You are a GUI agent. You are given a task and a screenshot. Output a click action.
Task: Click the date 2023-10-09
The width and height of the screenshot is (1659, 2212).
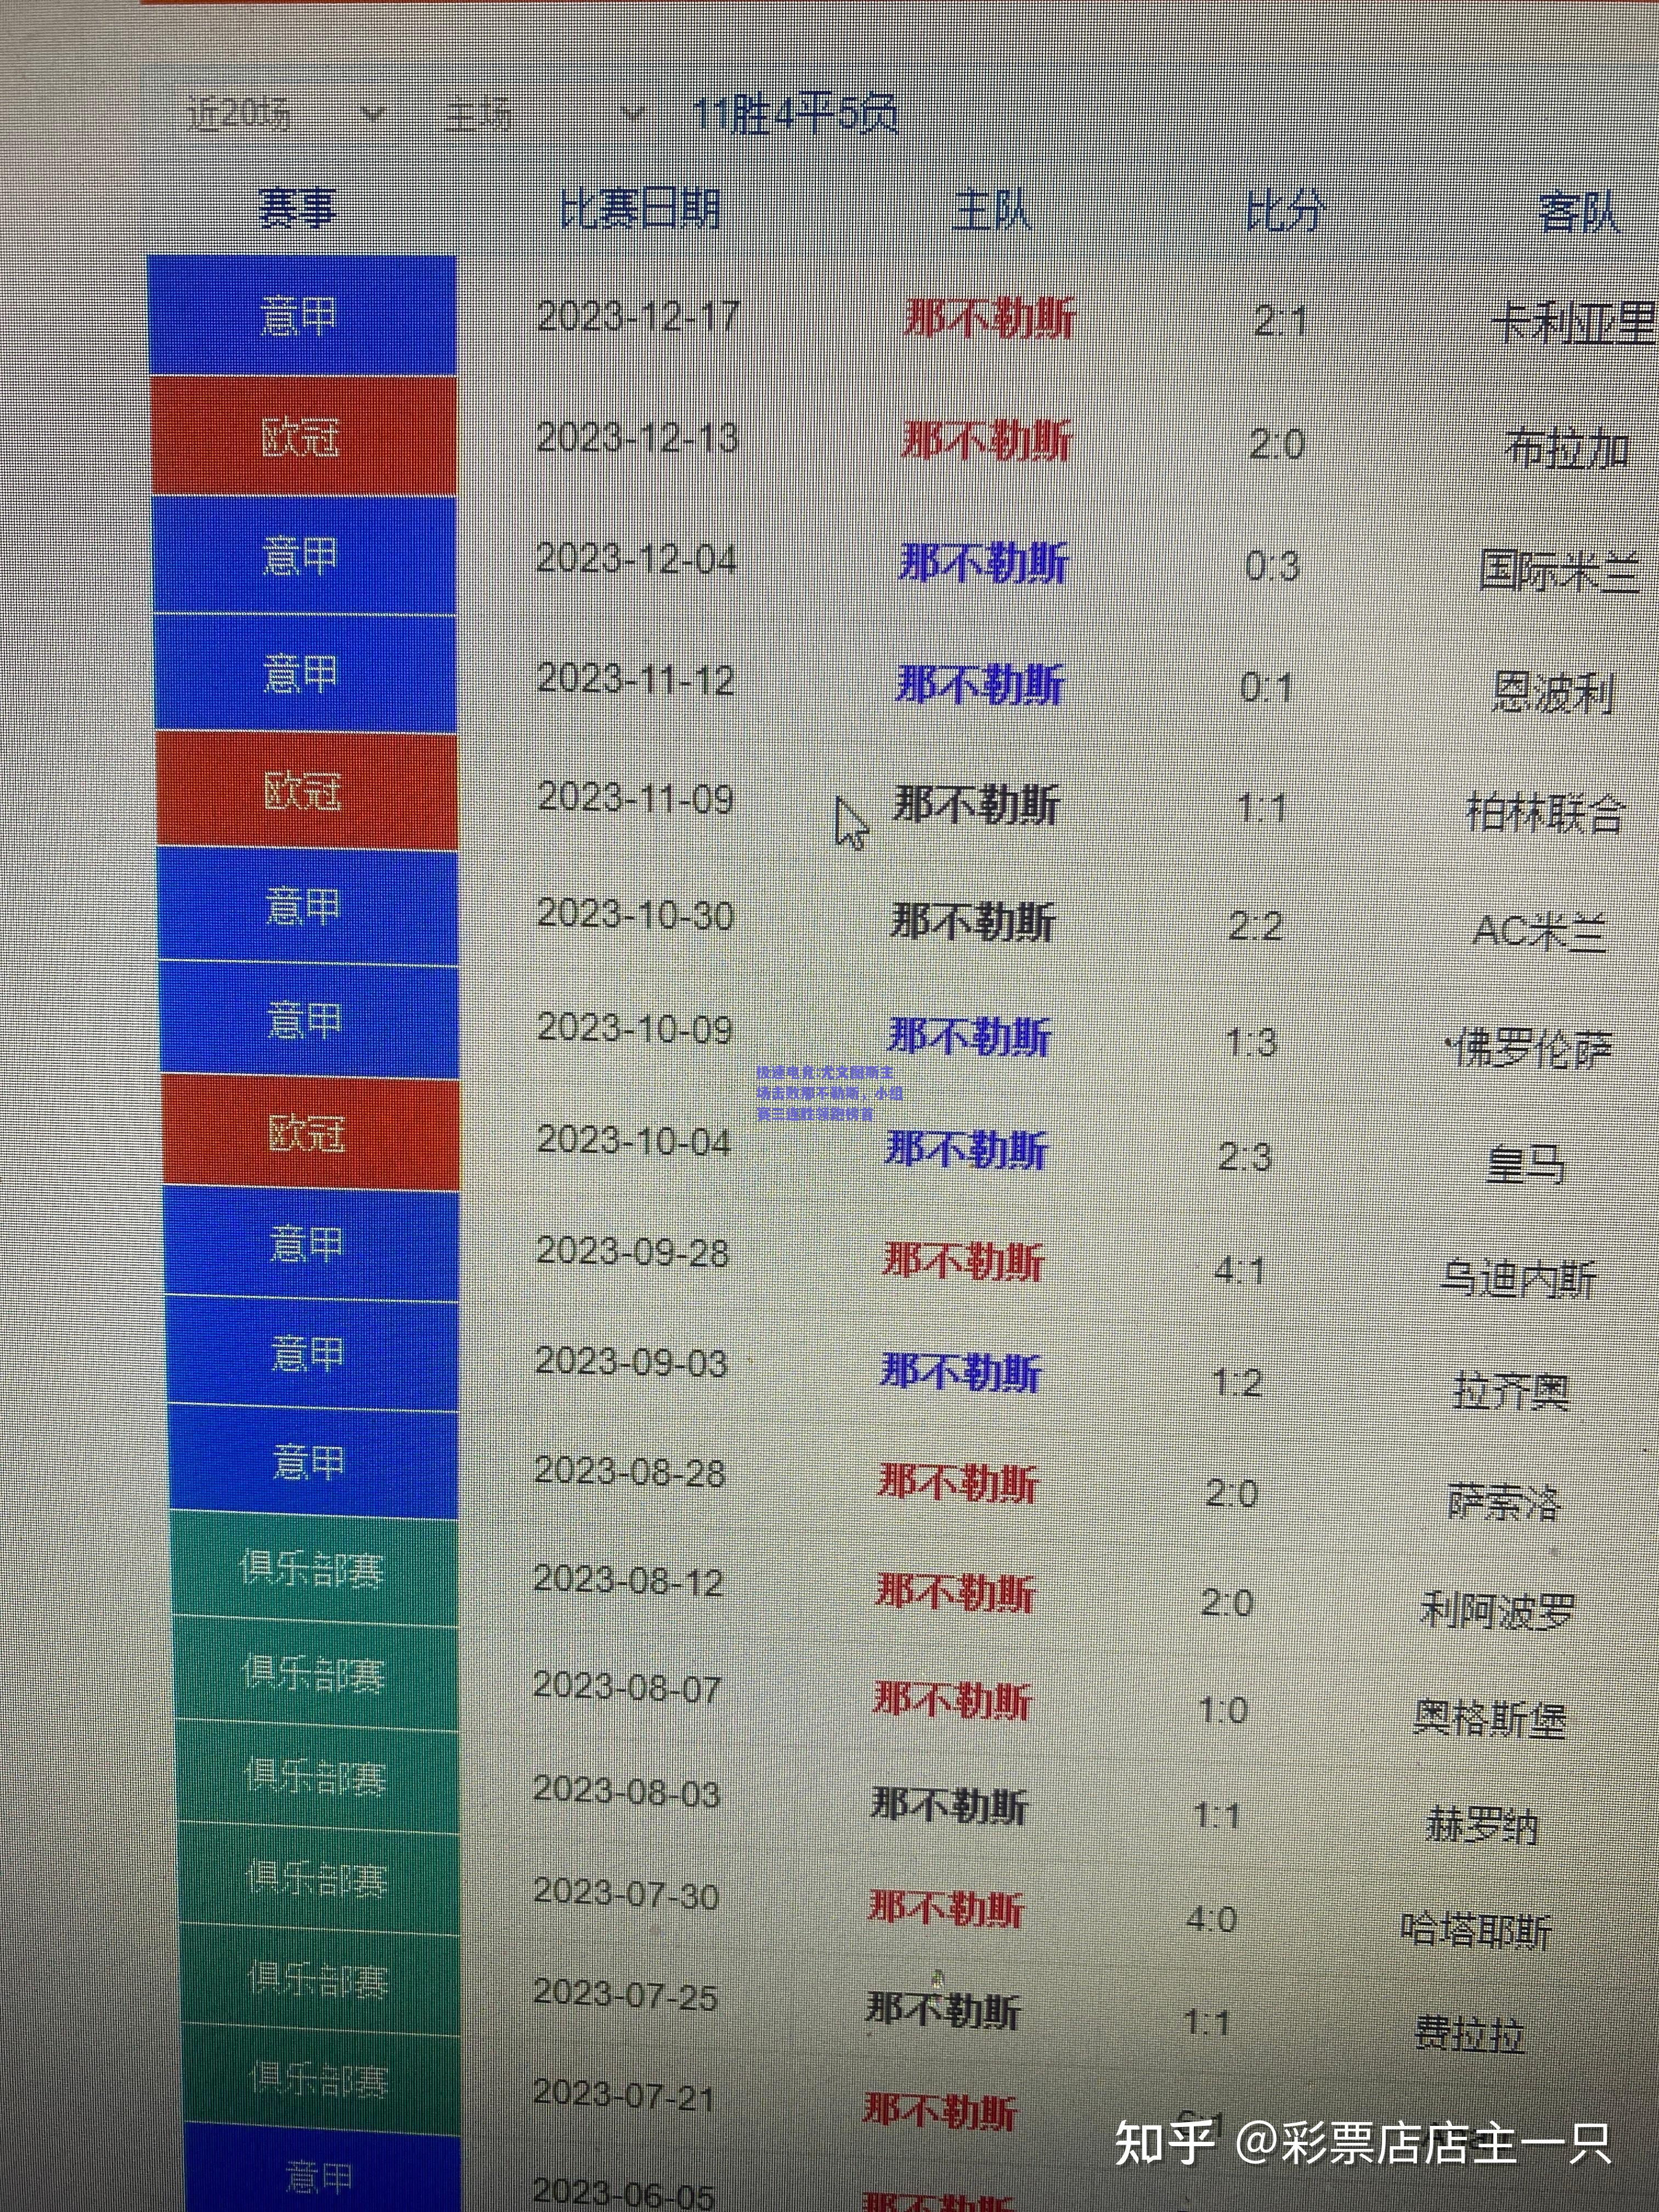point(635,1028)
